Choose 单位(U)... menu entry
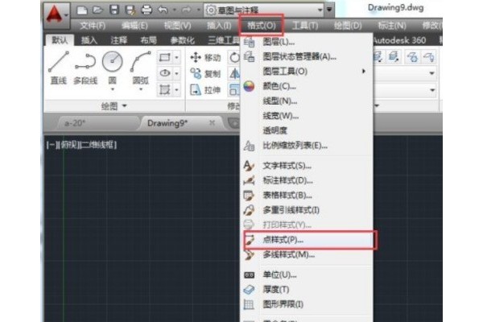The width and height of the screenshot is (483, 322). [x=307, y=275]
